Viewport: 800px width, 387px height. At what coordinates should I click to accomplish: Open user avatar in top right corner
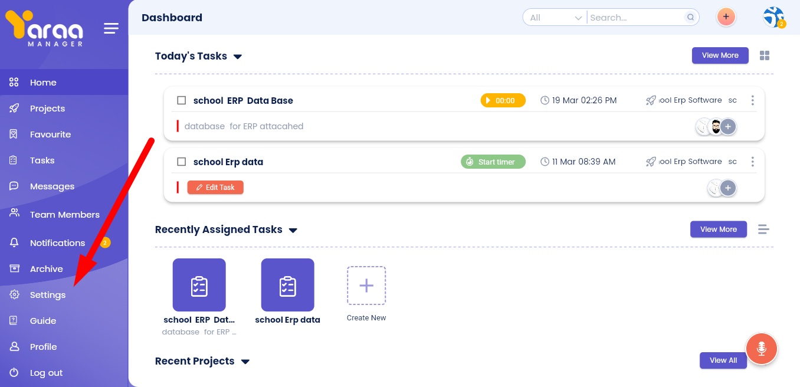773,17
